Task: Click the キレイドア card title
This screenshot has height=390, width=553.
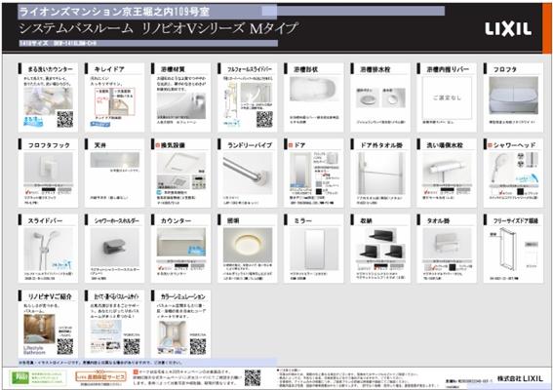Action: click(x=109, y=69)
